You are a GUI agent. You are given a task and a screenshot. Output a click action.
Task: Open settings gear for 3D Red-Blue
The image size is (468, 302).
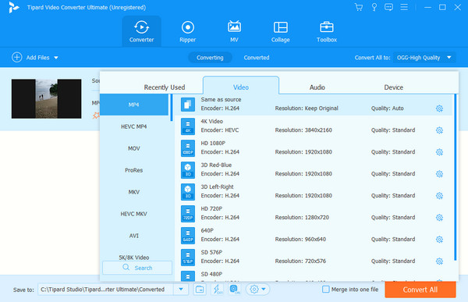point(439,174)
